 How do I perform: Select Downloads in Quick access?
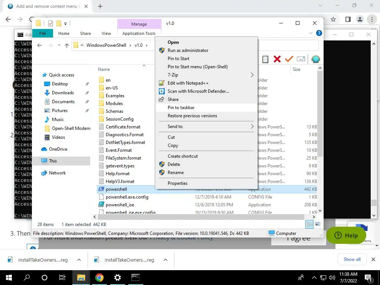(x=63, y=93)
